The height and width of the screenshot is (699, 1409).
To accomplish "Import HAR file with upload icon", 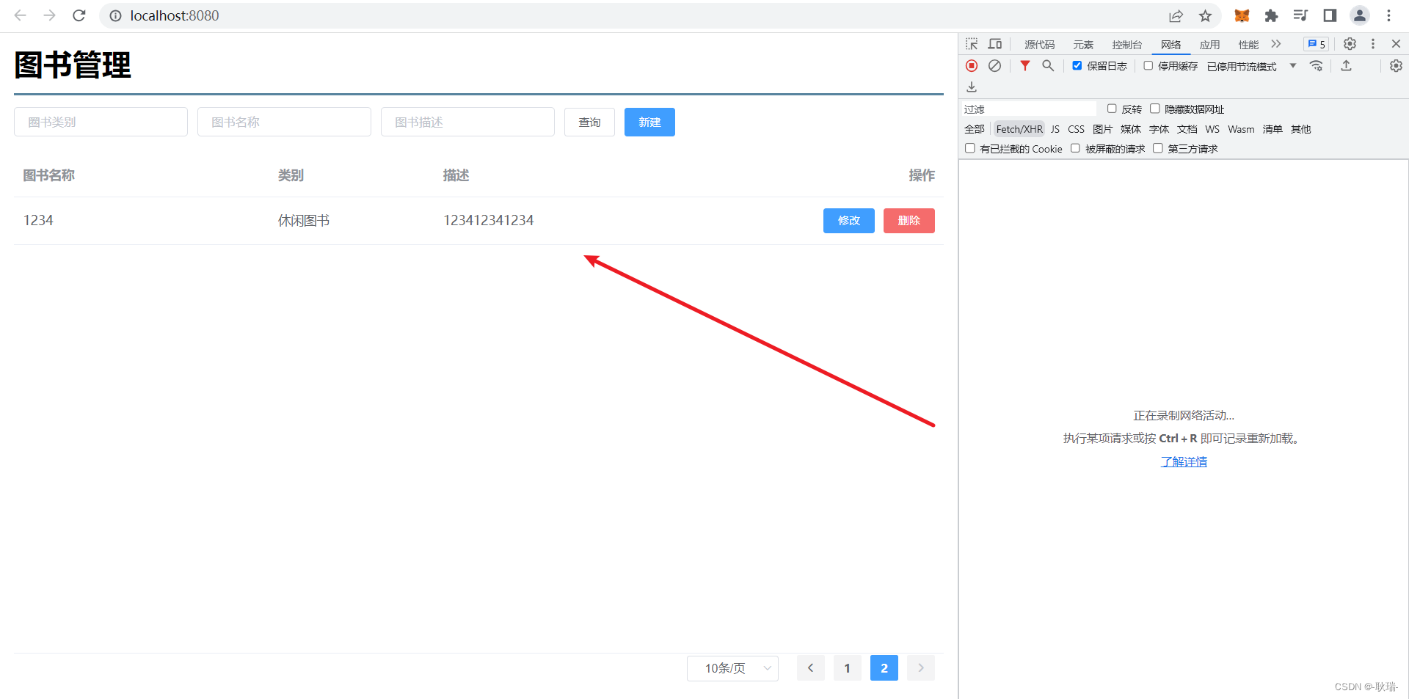I will (1346, 66).
